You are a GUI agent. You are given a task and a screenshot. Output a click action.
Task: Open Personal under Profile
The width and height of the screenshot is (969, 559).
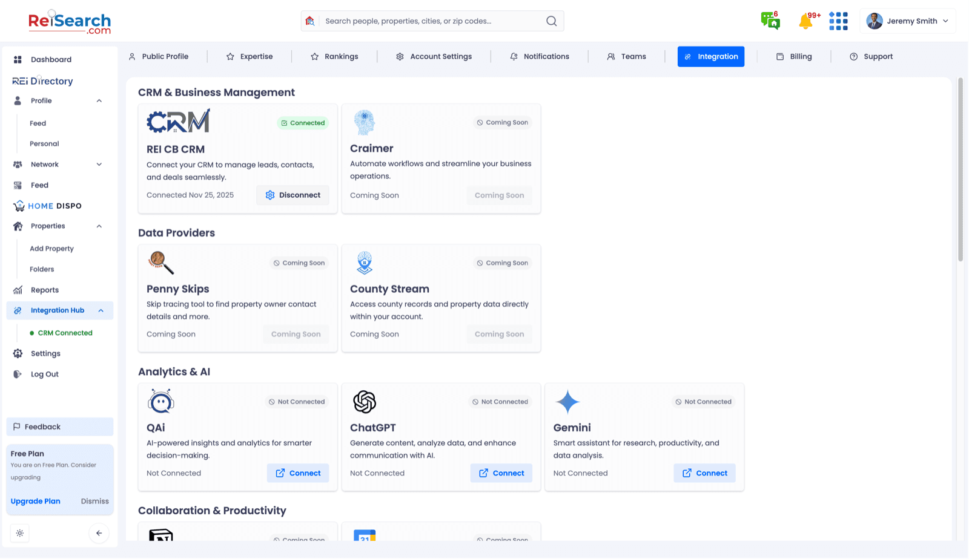[44, 143]
